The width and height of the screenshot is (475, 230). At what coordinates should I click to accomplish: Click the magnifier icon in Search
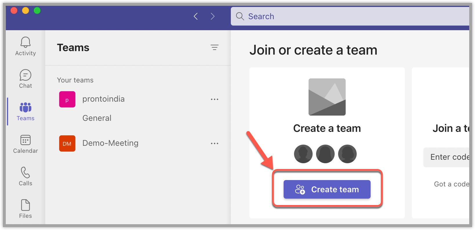pyautogui.click(x=240, y=16)
